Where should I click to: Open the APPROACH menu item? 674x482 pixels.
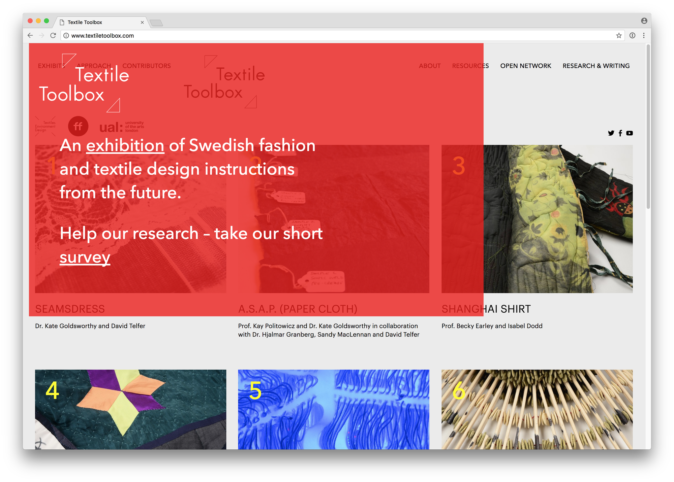[94, 66]
